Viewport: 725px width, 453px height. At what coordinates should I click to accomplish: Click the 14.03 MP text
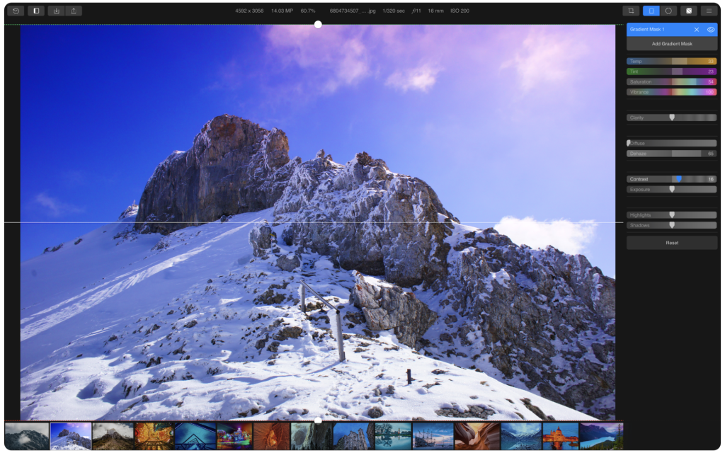point(282,11)
